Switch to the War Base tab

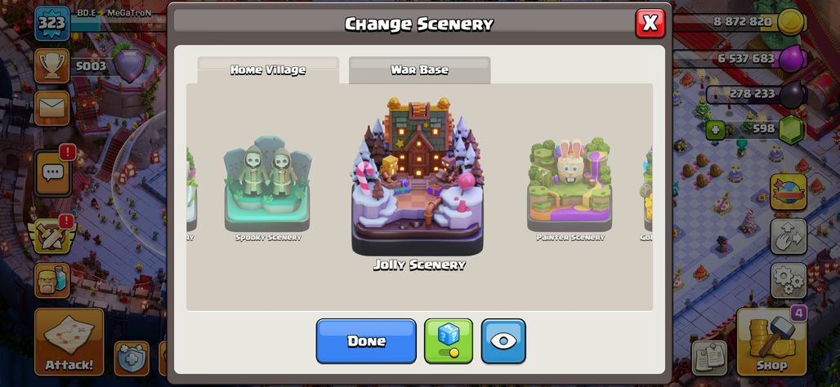pos(419,70)
